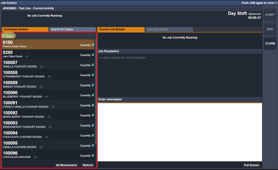Screen dimensions: 278x170
Task: Switch to Scheduled Orders tab
Action: 25,29
